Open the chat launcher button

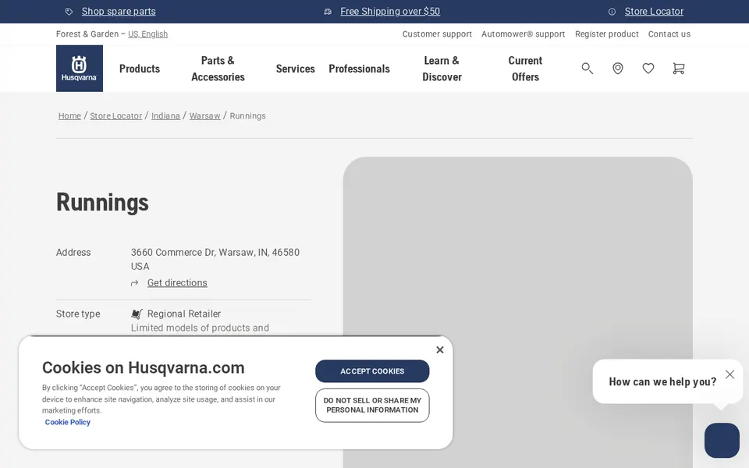(722, 440)
